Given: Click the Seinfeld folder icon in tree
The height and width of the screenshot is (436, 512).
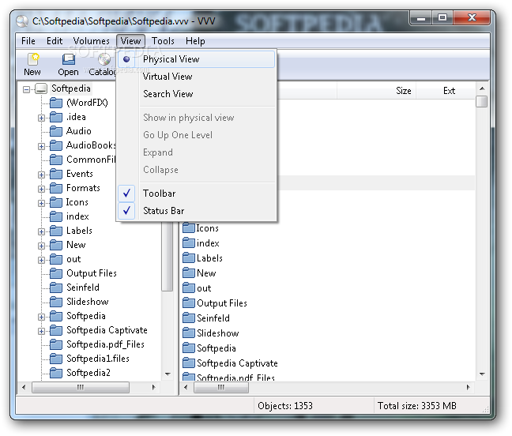Looking at the screenshot, I should [56, 288].
